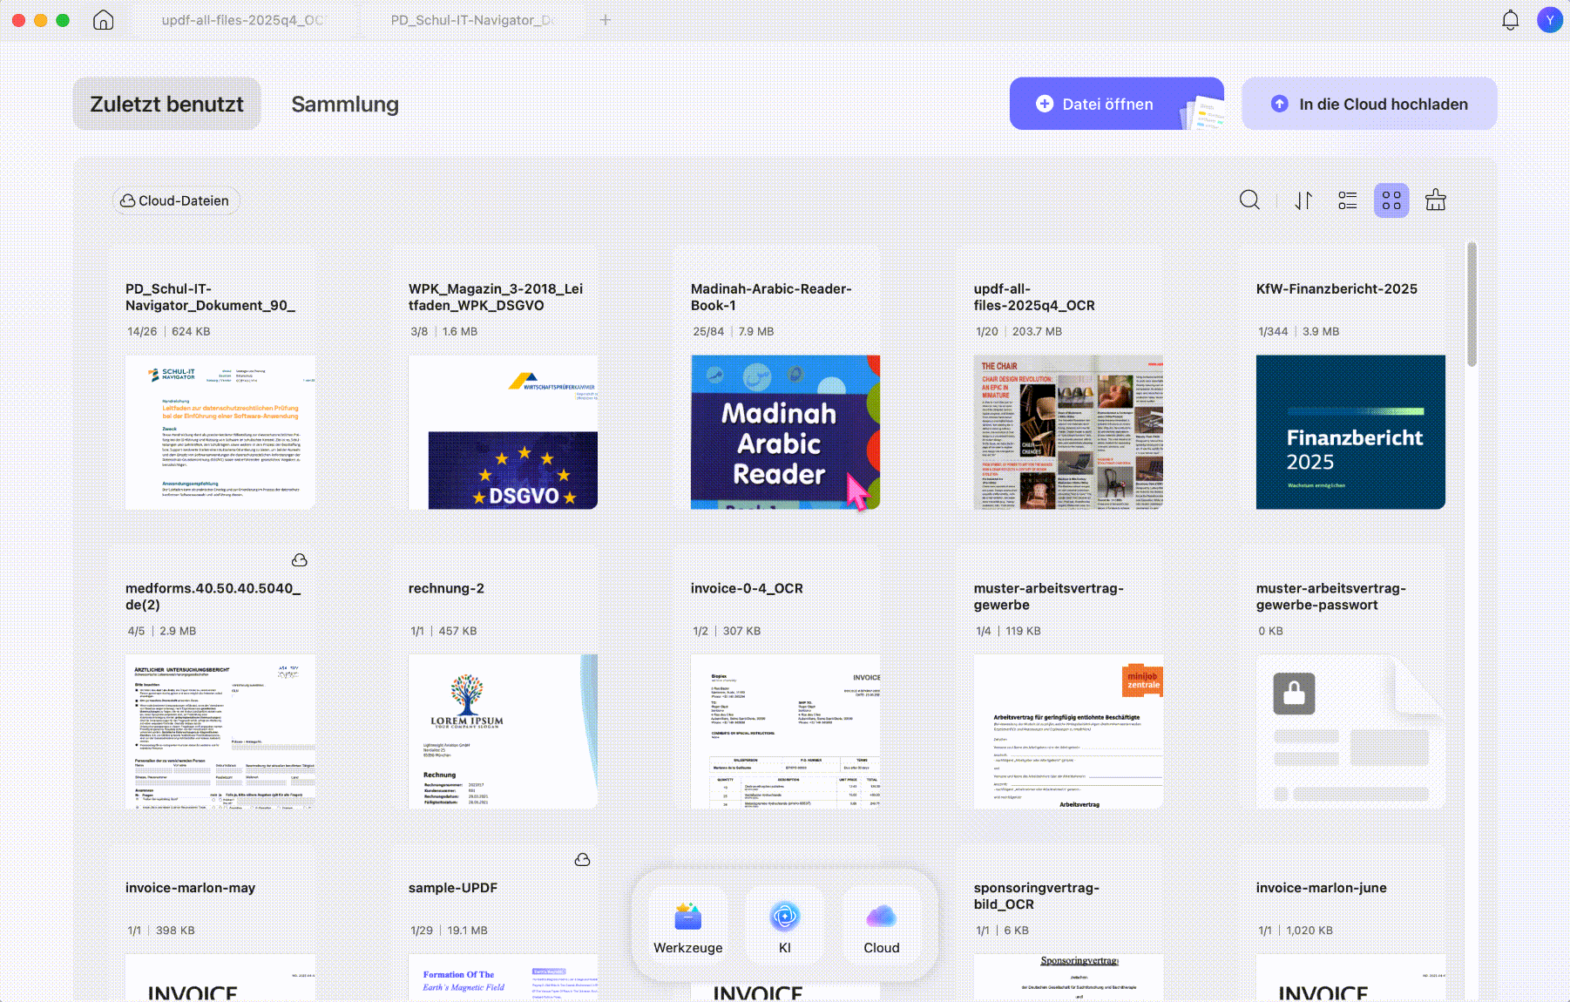Open rechnung-2 Lorem Ipsum thumbnail

point(503,732)
